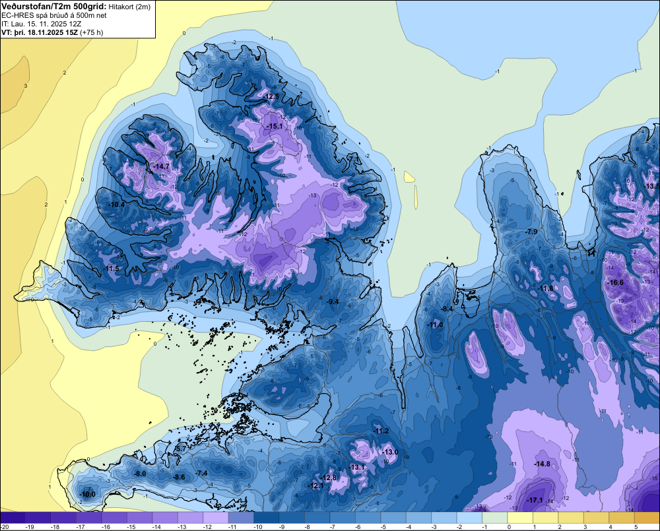The image size is (660, 531).
Task: Click the legend tick label '-13'
Action: click(181, 527)
